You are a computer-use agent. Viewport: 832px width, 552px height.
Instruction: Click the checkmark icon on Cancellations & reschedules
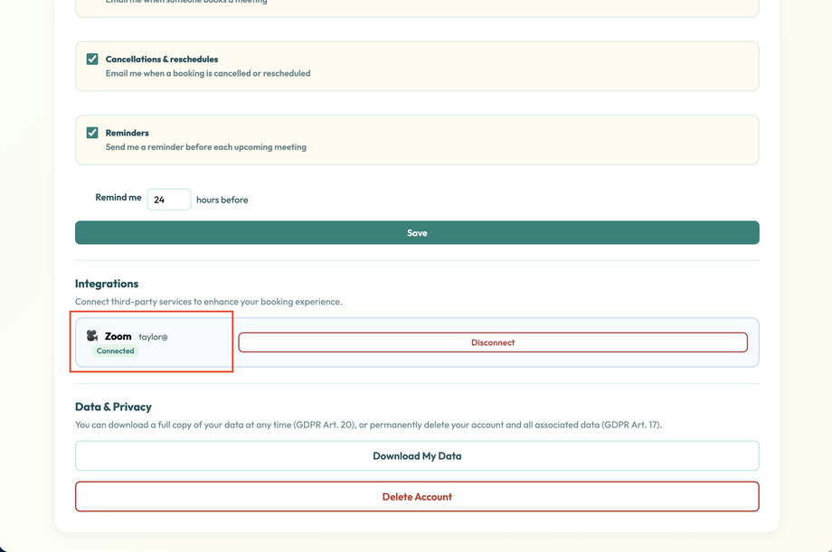point(91,58)
